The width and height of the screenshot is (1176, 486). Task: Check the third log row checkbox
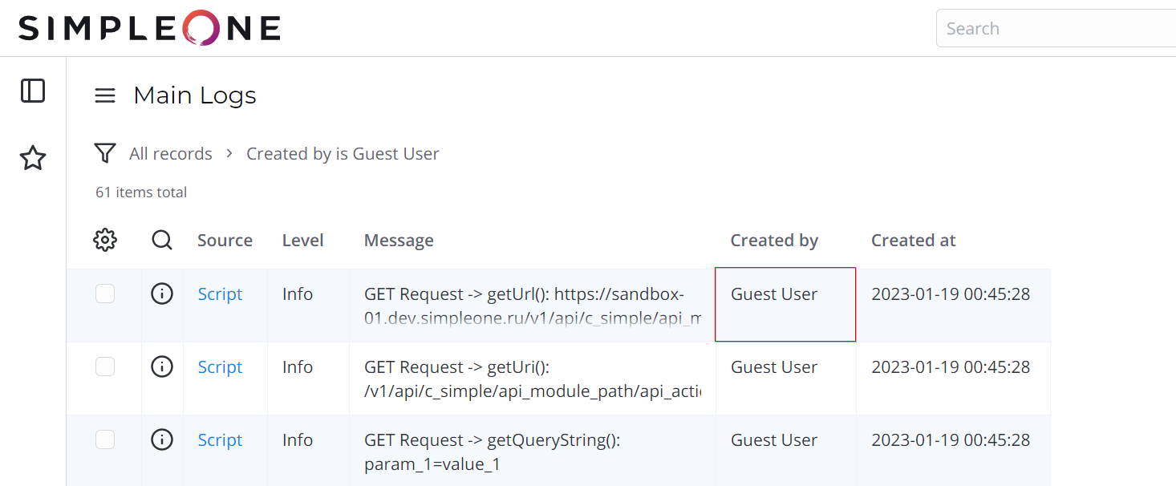pyautogui.click(x=105, y=440)
